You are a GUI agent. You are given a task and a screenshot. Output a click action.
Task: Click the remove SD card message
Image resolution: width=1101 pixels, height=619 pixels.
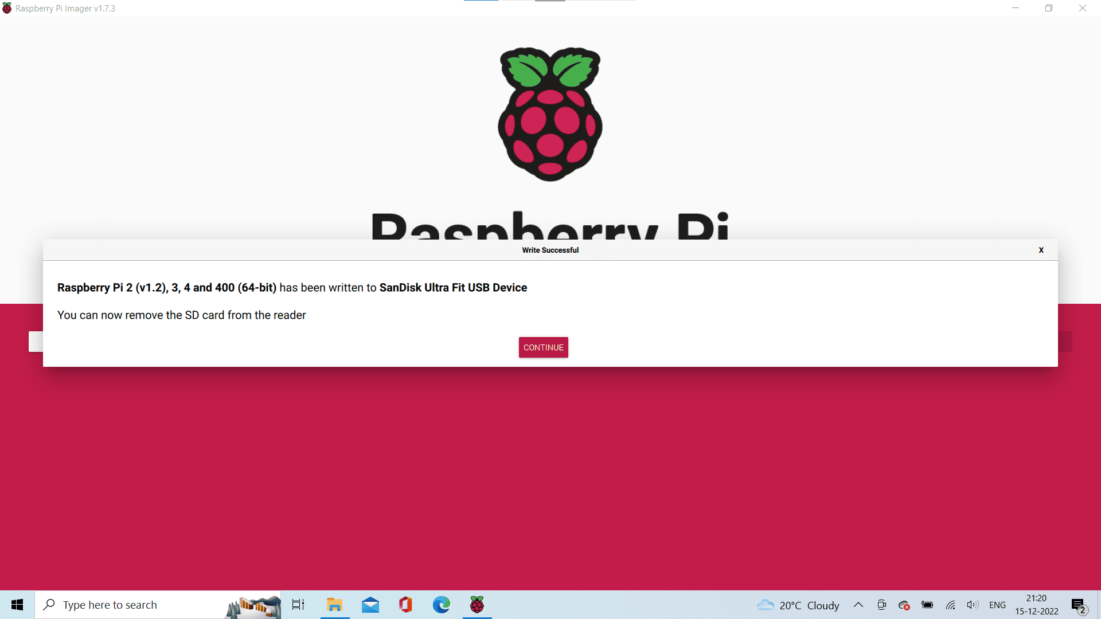point(181,315)
